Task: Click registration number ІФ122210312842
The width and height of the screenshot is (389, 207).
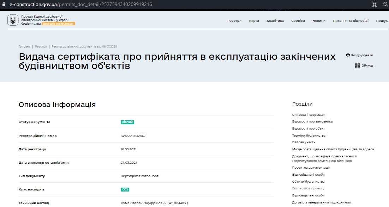Action: point(133,136)
